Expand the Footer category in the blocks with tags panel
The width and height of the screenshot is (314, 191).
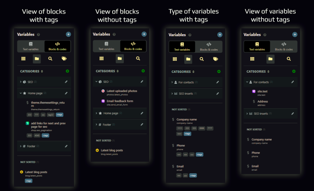(x=21, y=146)
